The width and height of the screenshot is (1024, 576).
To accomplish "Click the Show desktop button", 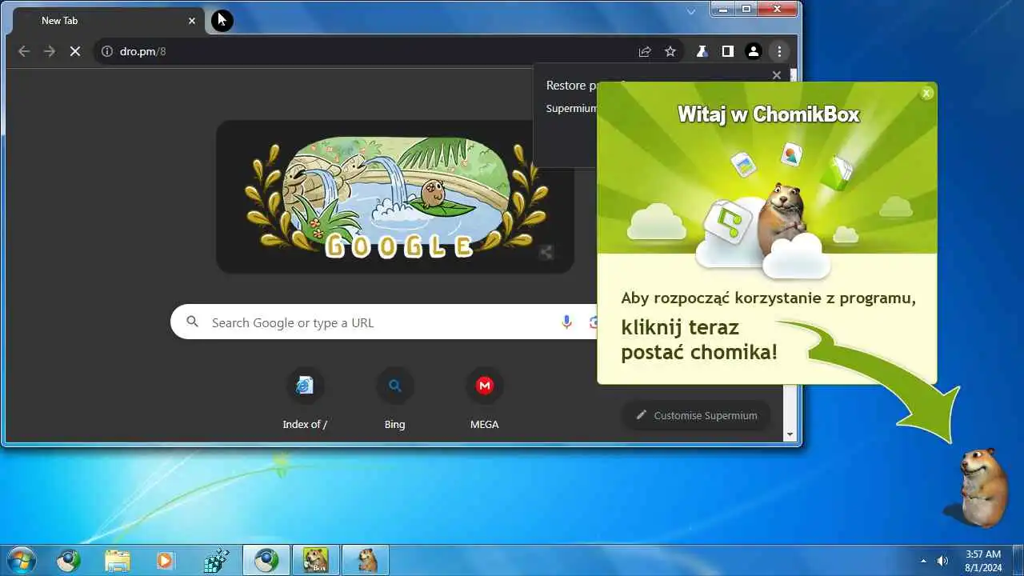I will (1018, 560).
